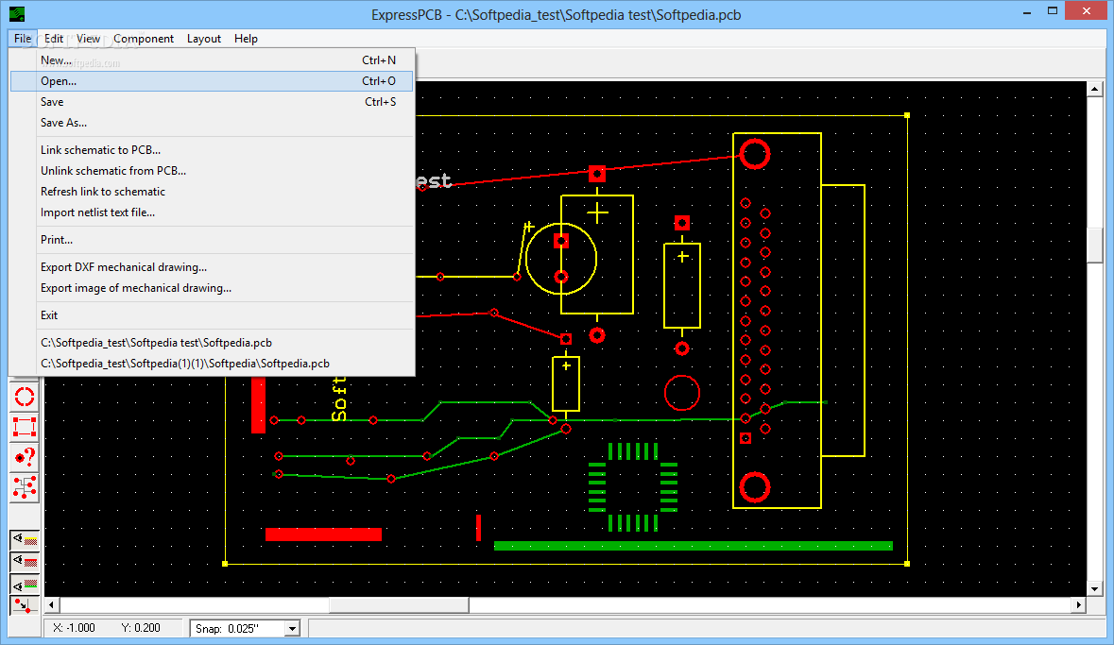
Task: Select Import netlist text file...
Action: tap(212, 212)
